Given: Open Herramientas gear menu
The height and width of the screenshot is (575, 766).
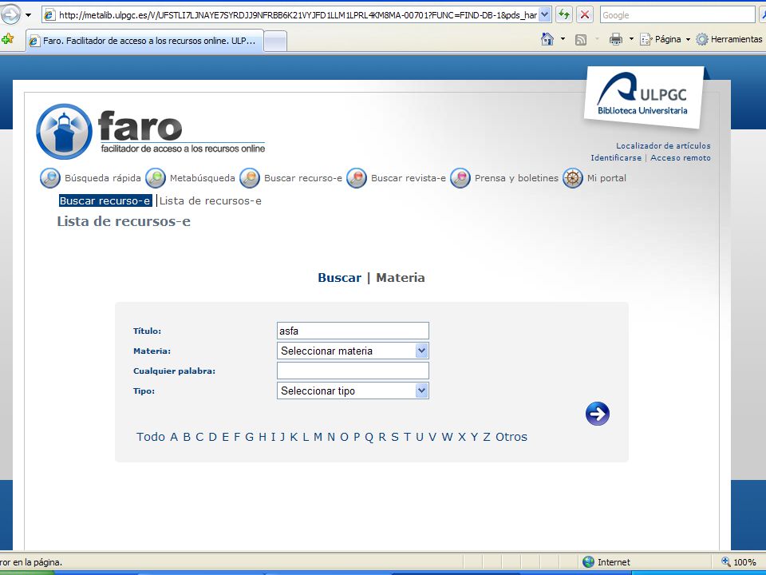Looking at the screenshot, I should point(729,39).
